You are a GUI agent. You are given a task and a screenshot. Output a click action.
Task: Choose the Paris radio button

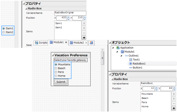56,72
